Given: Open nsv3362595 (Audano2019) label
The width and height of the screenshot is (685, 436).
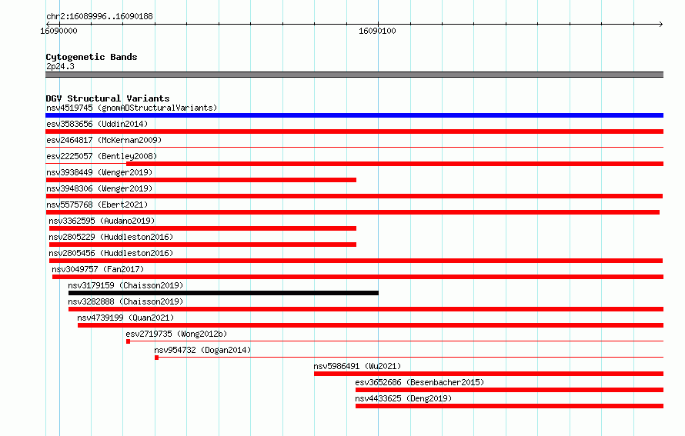Looking at the screenshot, I should [x=102, y=221].
